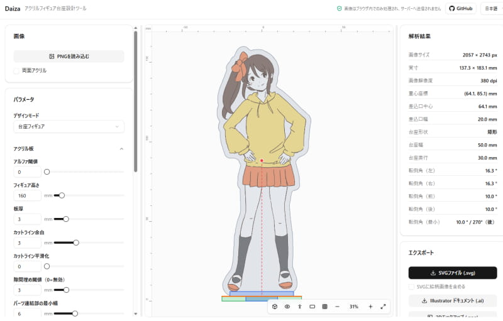
Task: Click the 差込口幅 value 20.0 mm
Action: tap(487, 119)
